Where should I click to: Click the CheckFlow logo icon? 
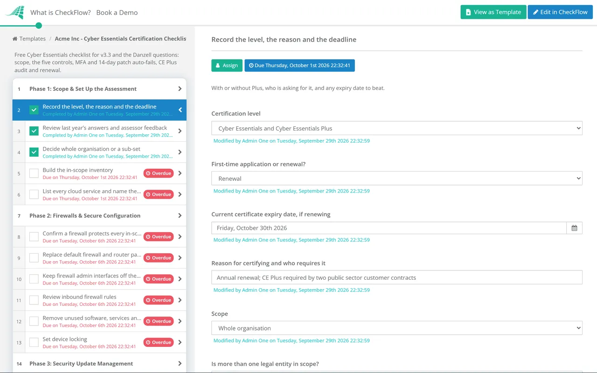14,12
